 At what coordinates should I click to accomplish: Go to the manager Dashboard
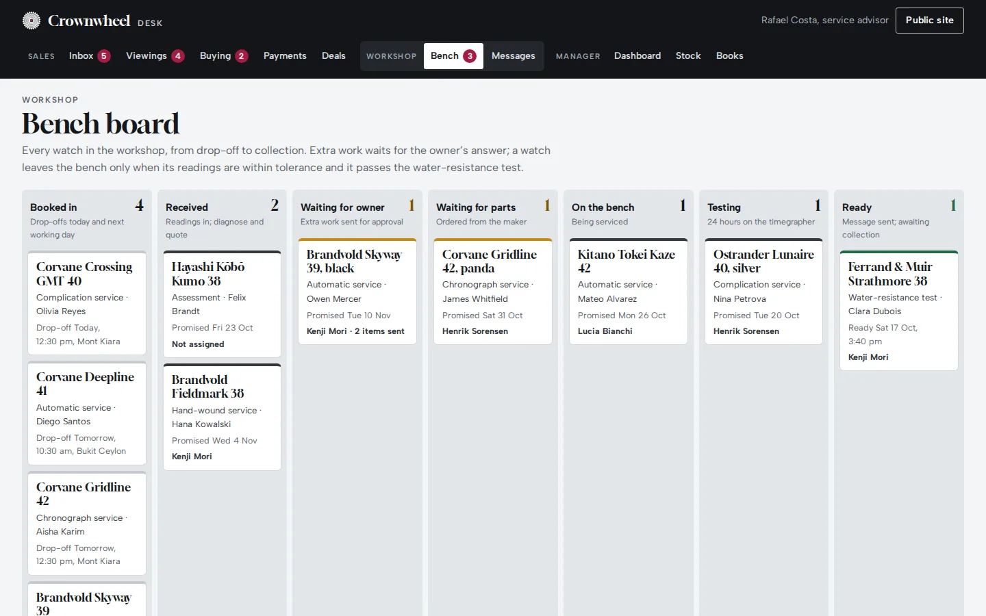point(637,56)
